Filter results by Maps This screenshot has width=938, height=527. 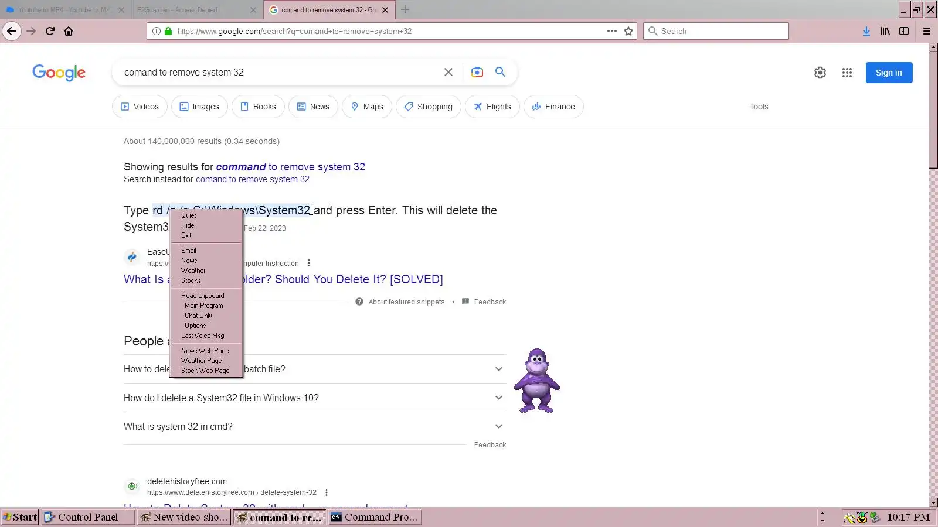[367, 107]
